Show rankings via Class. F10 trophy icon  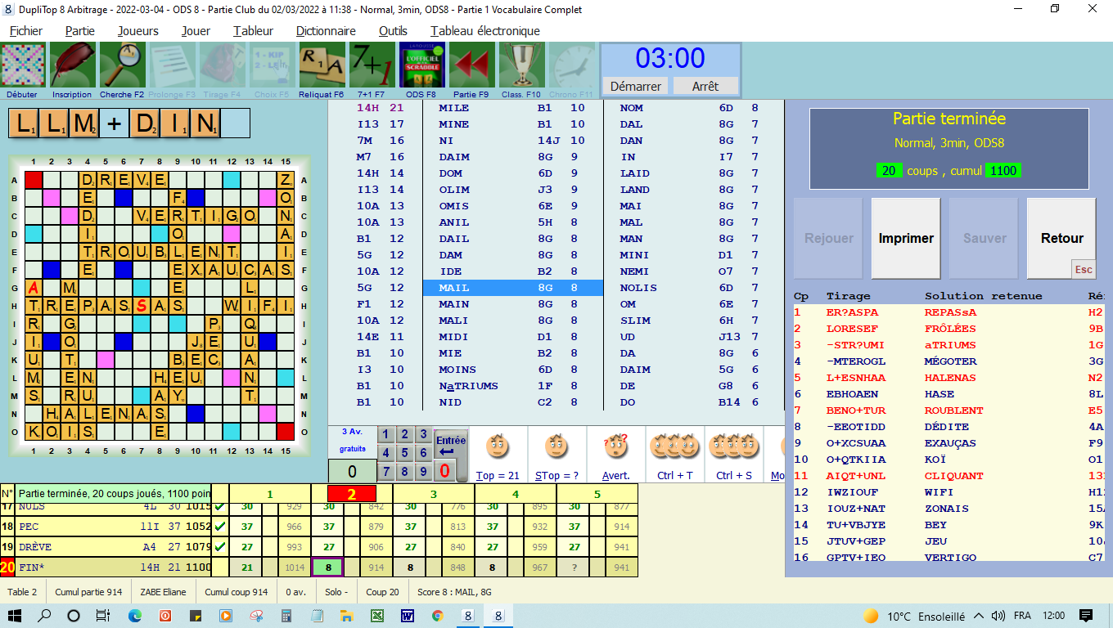tap(521, 65)
